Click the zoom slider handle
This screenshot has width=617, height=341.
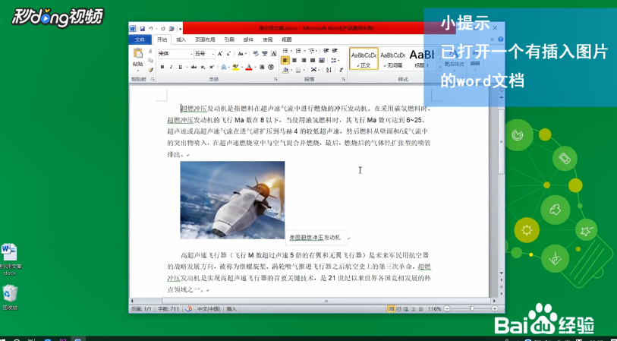coord(472,309)
